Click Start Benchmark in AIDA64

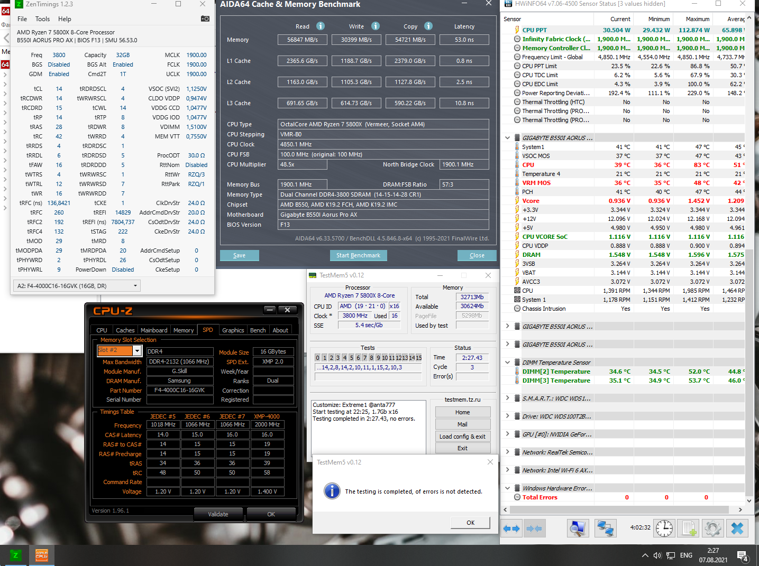pyautogui.click(x=358, y=255)
